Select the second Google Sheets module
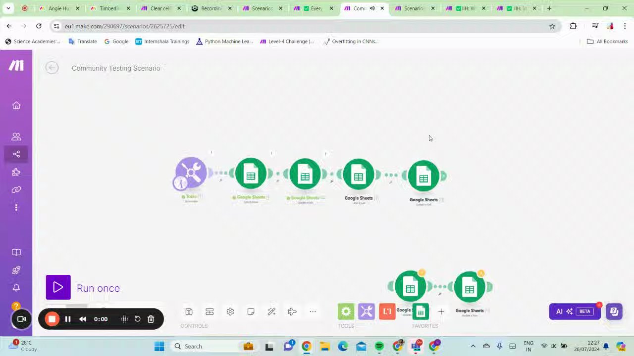The image size is (634, 356). 305,174
